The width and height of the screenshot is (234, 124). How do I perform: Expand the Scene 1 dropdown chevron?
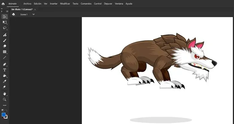click(x=33, y=14)
